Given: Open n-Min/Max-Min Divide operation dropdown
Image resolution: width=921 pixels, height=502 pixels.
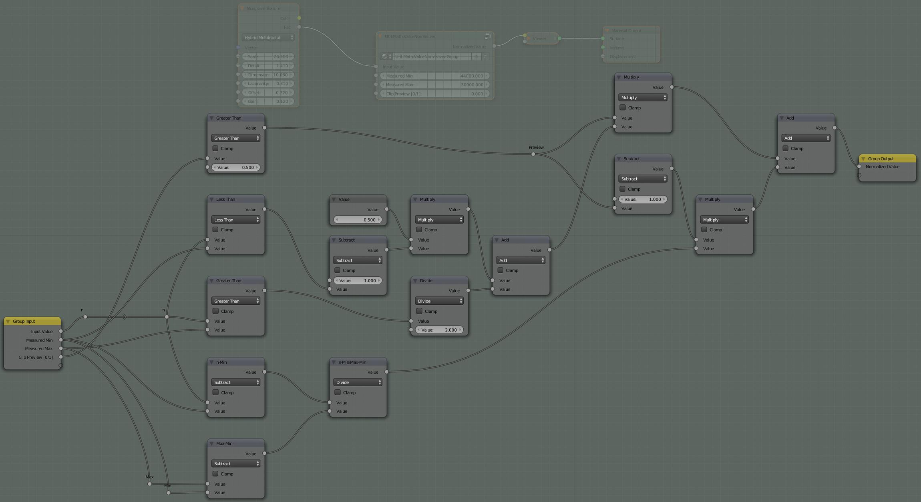Looking at the screenshot, I should (358, 382).
